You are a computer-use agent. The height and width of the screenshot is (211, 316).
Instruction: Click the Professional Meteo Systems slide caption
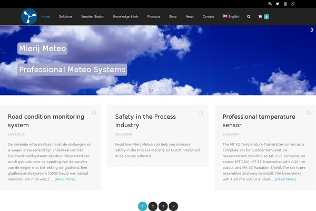(x=72, y=70)
